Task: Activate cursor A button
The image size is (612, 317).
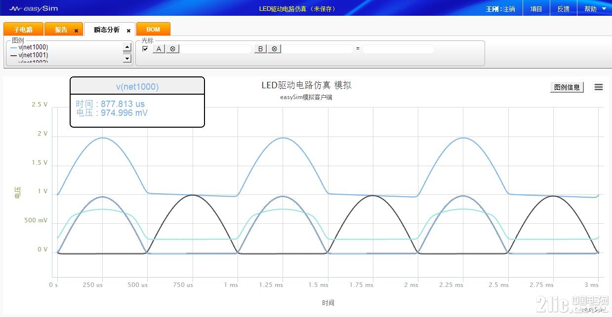Action: click(159, 49)
